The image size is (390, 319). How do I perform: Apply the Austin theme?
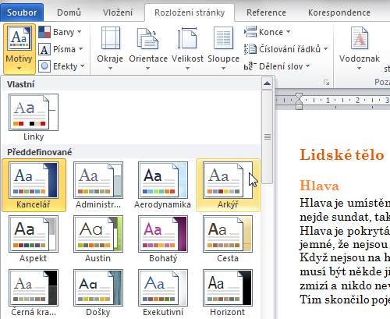pos(98,239)
